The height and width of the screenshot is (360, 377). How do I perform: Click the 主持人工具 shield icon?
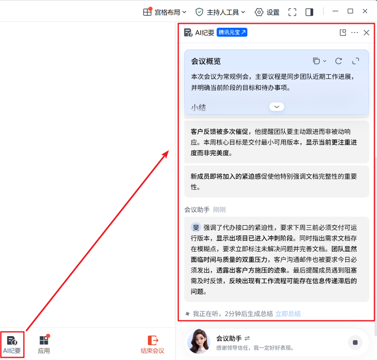click(199, 12)
